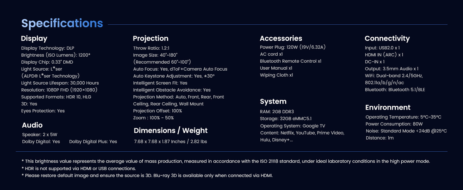Click the Accessories section heading
The height and width of the screenshot is (190, 463).
click(281, 39)
